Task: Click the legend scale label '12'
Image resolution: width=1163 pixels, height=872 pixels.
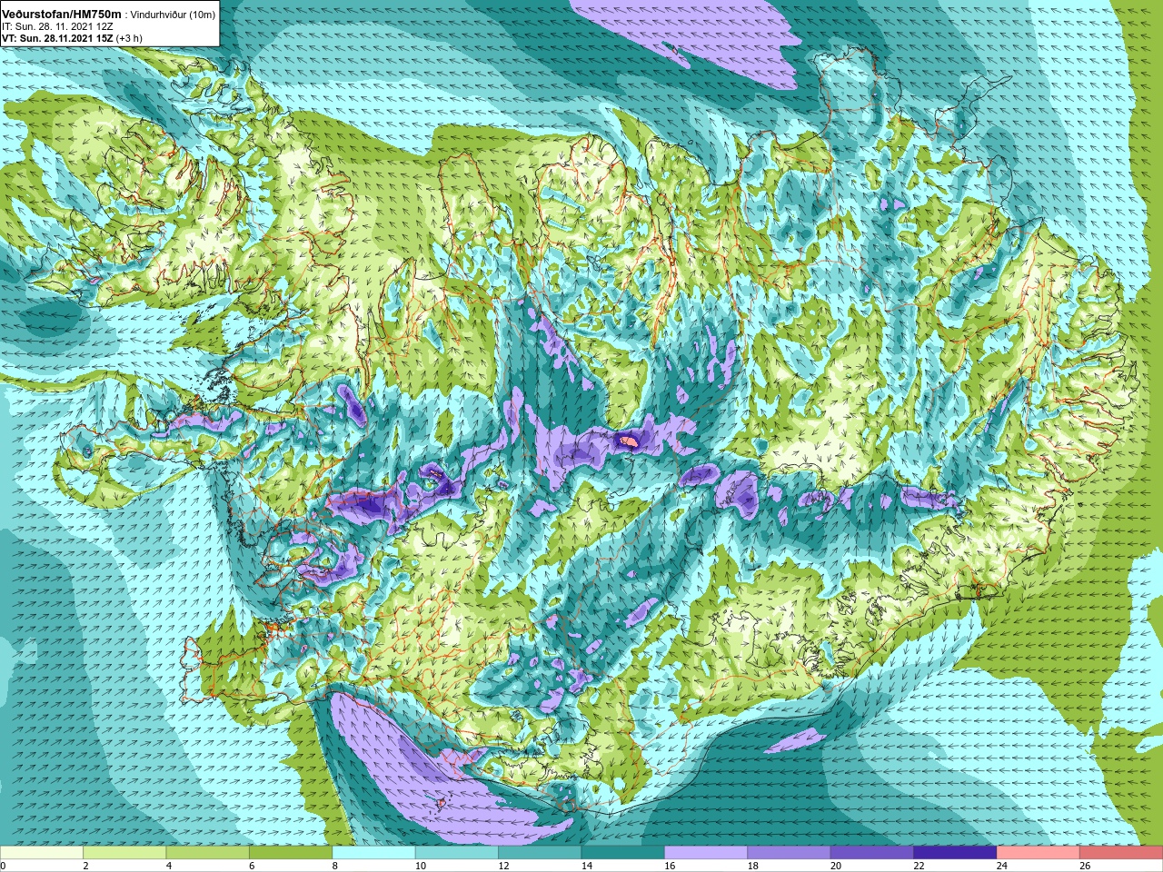Action: [x=503, y=866]
